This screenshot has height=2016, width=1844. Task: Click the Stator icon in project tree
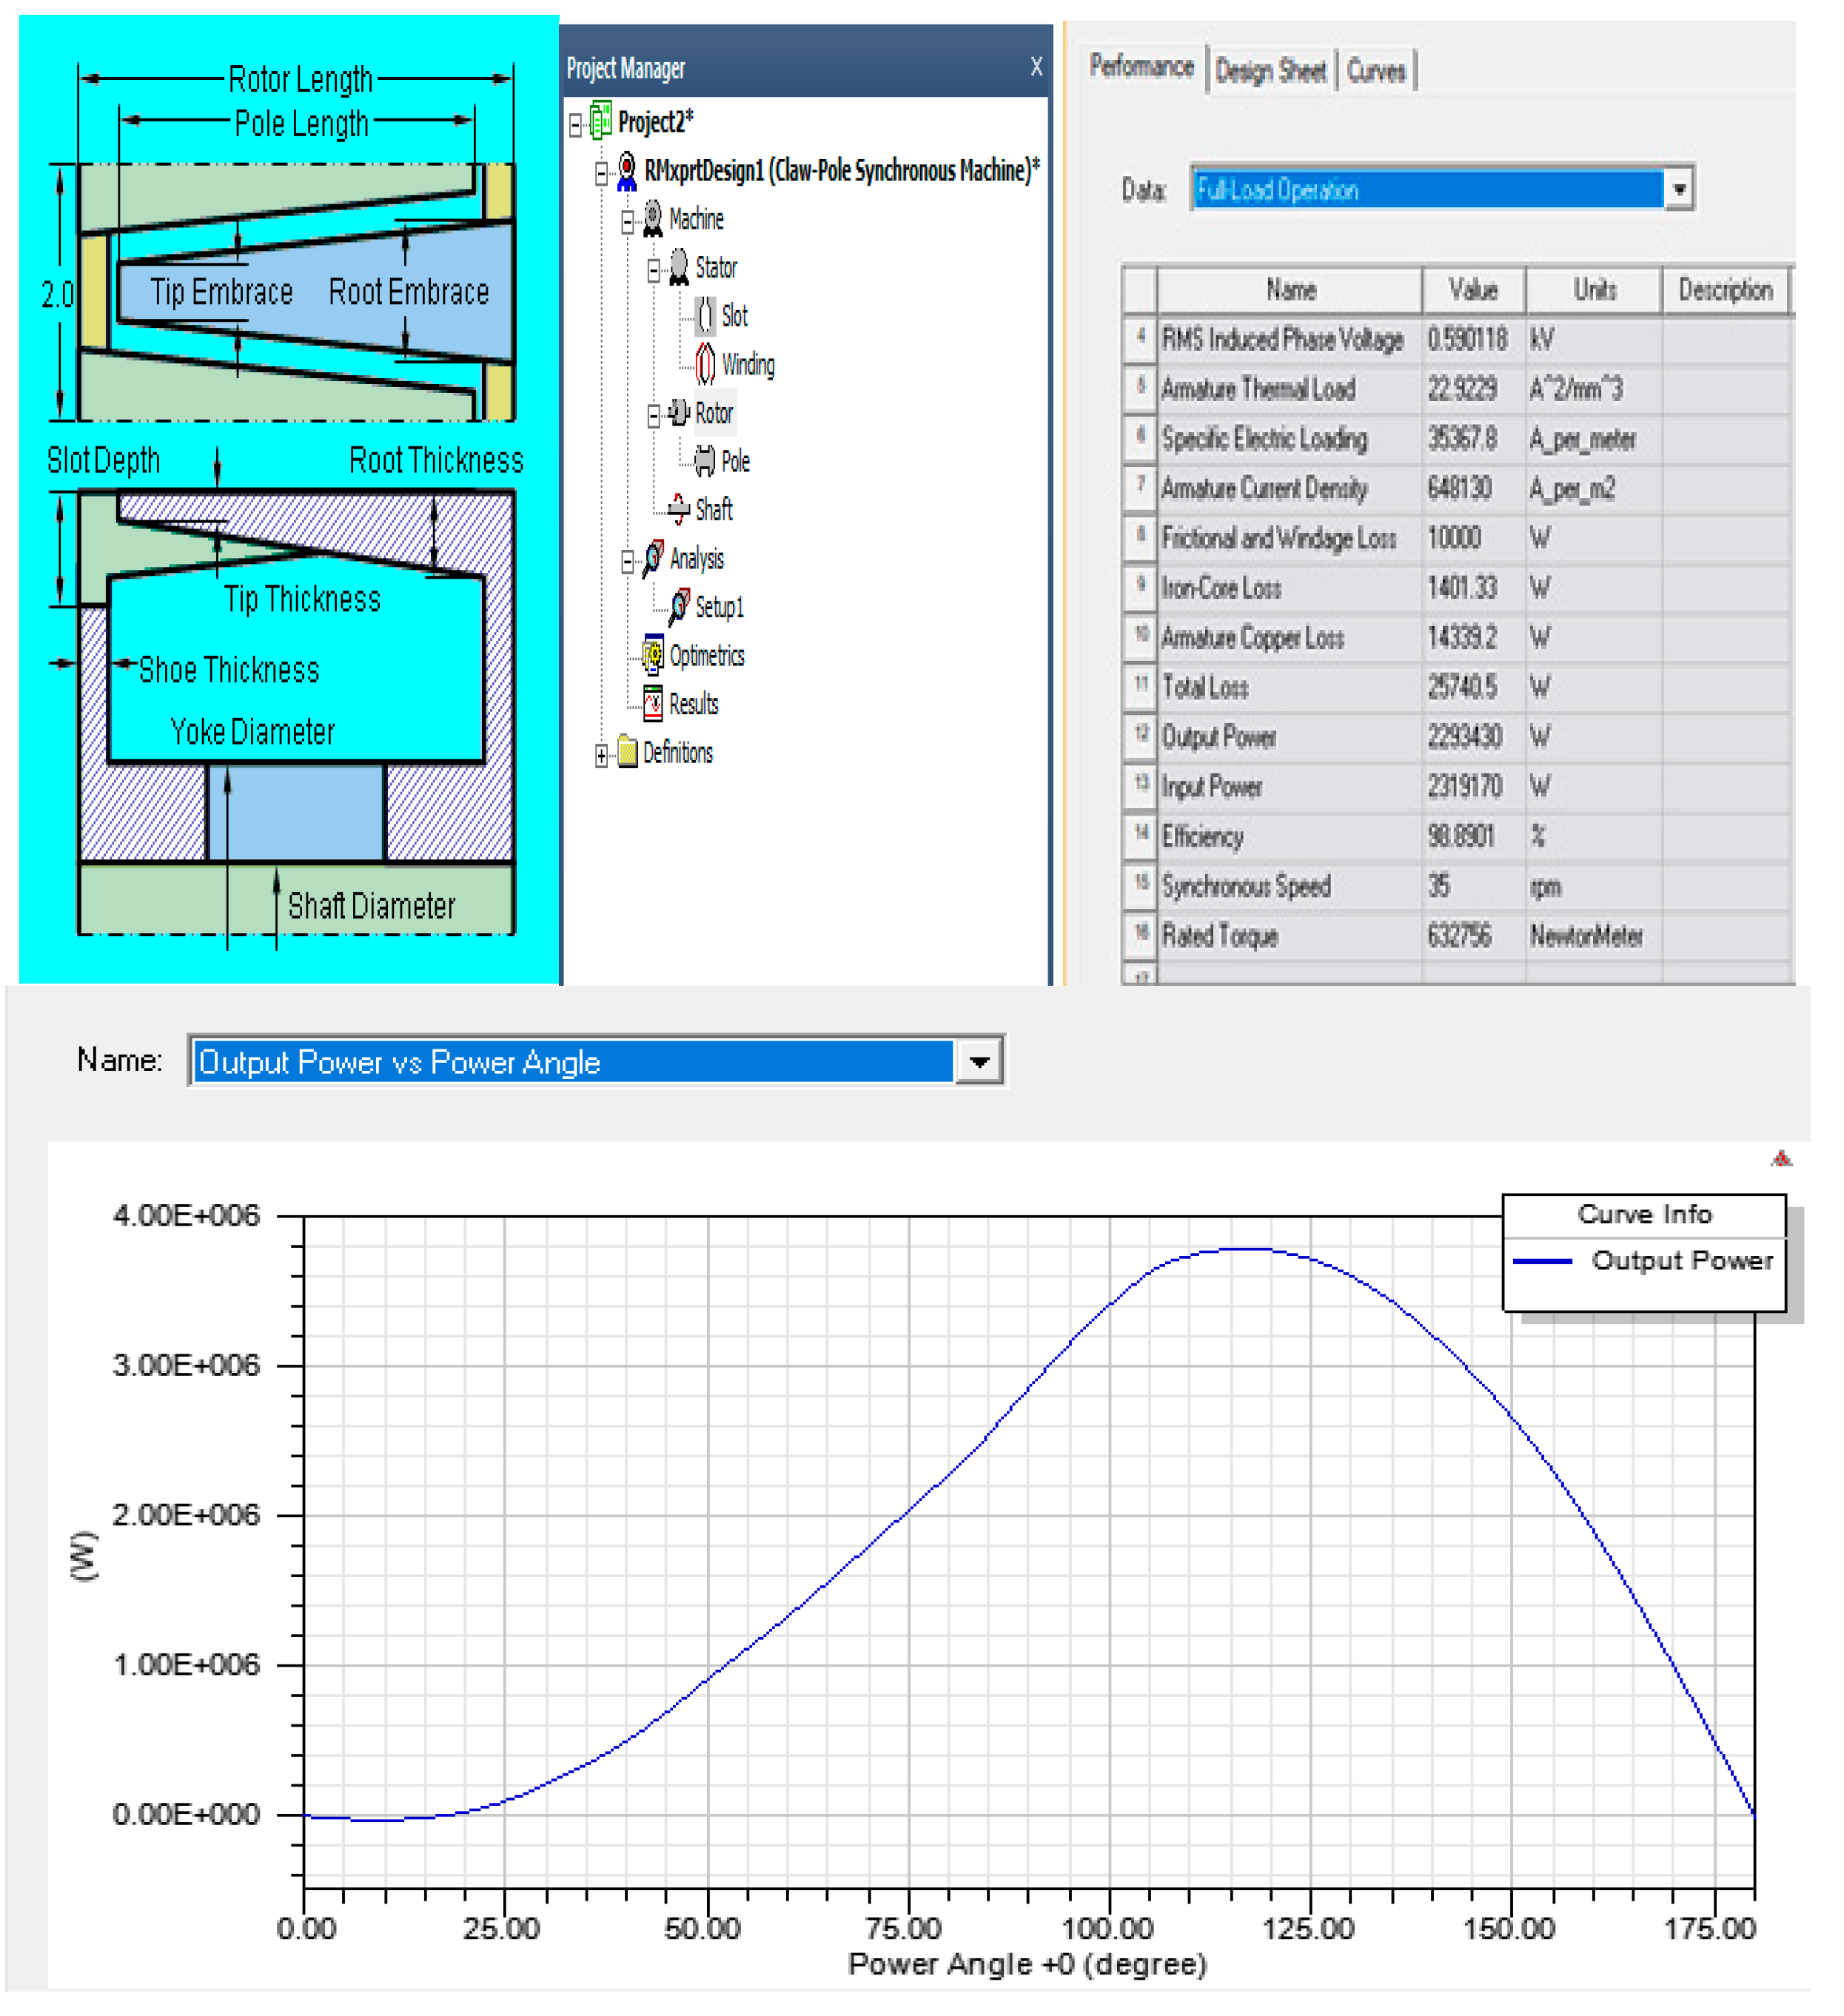pyautogui.click(x=679, y=268)
